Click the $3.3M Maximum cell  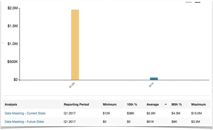[x=196, y=121]
